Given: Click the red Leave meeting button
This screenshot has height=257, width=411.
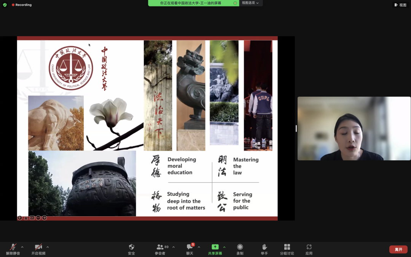Looking at the screenshot, I should 398,249.
